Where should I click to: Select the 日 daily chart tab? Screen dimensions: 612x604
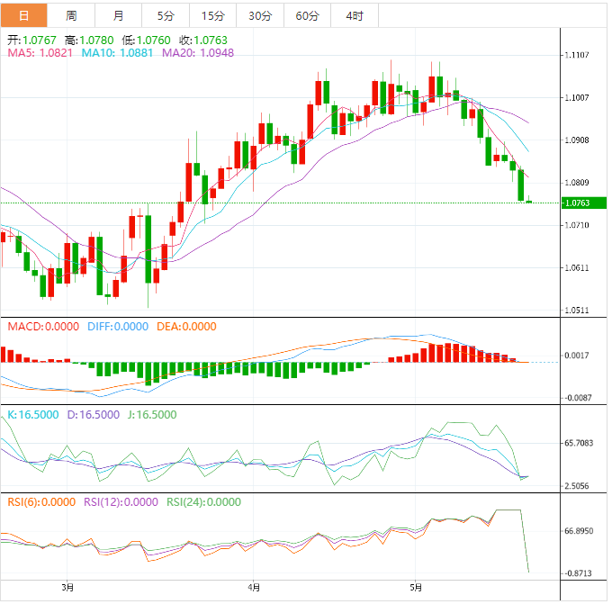click(x=23, y=15)
